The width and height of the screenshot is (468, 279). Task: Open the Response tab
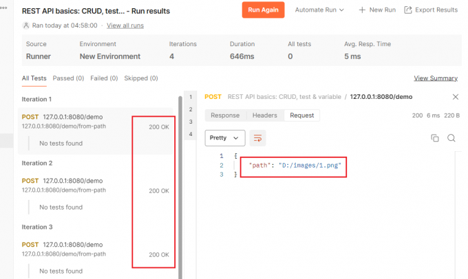pyautogui.click(x=225, y=115)
